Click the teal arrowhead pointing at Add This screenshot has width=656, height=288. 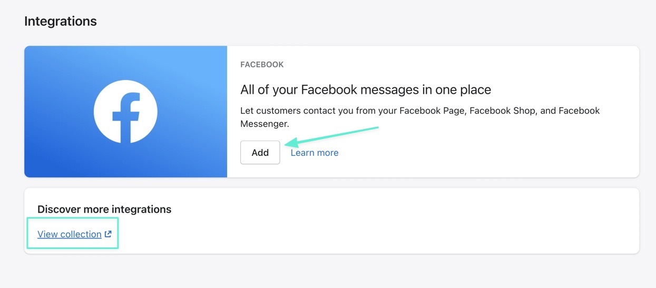point(291,142)
